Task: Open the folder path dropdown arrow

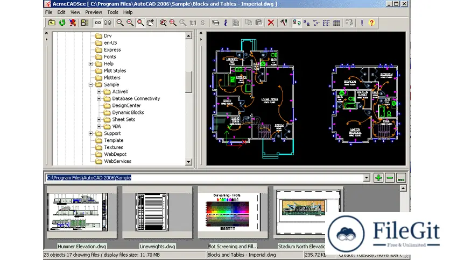Action: pos(367,178)
